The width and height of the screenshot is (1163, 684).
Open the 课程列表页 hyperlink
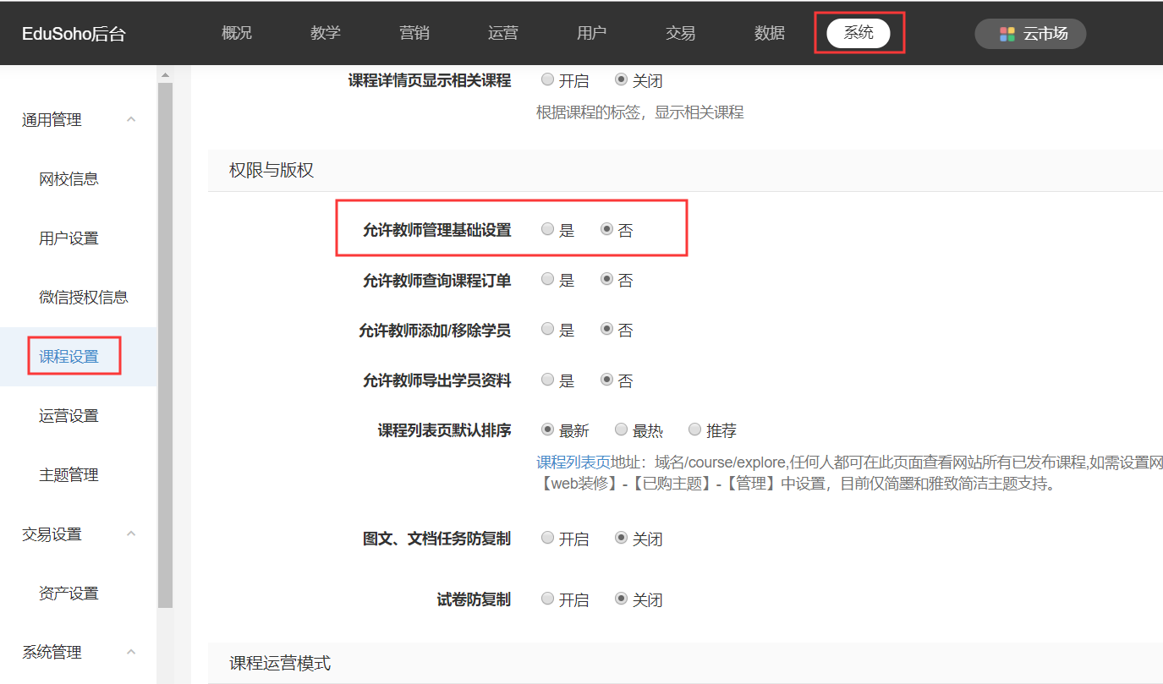click(x=573, y=462)
